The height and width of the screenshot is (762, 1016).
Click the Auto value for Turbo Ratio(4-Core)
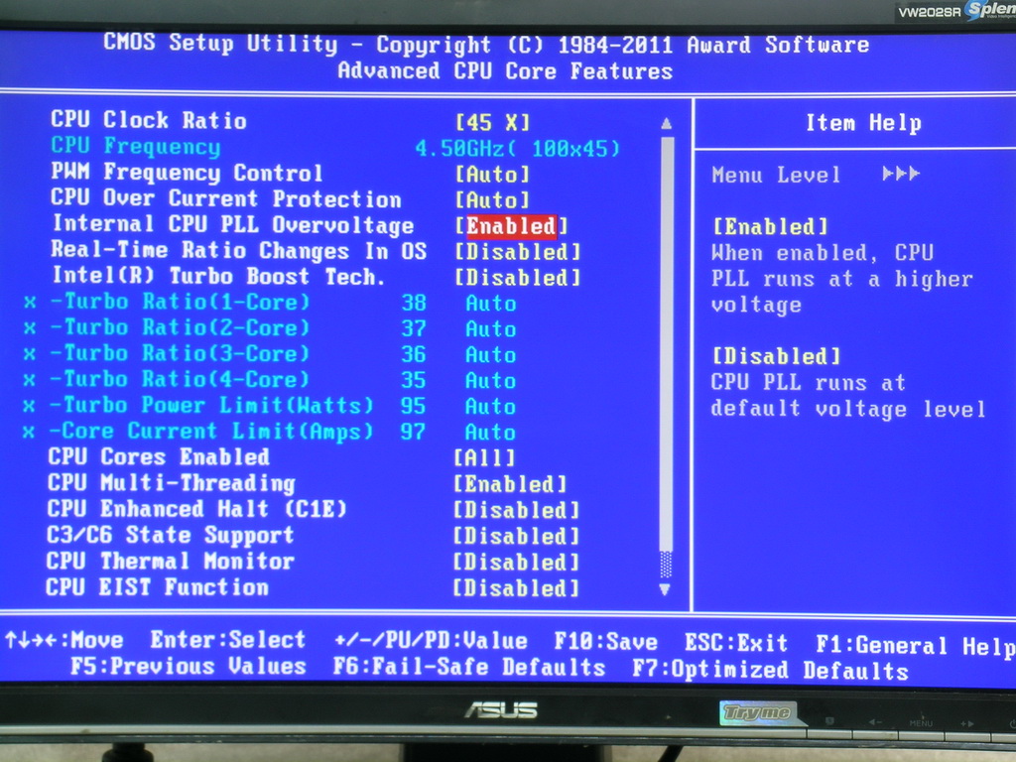tap(491, 381)
